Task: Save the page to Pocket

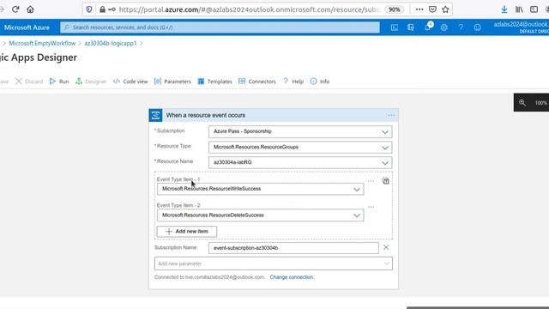Action: (432, 9)
